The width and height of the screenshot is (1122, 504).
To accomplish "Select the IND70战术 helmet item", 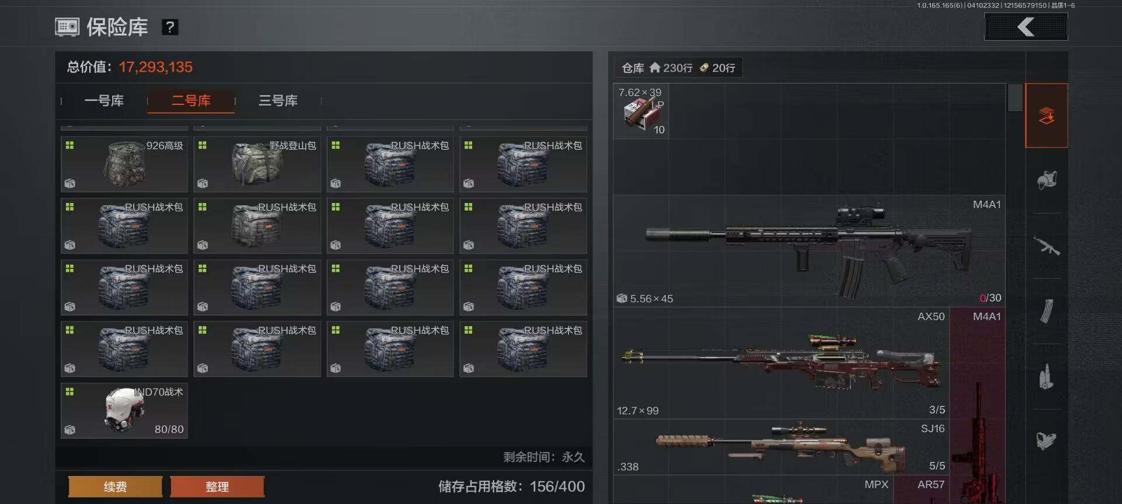I will click(124, 411).
